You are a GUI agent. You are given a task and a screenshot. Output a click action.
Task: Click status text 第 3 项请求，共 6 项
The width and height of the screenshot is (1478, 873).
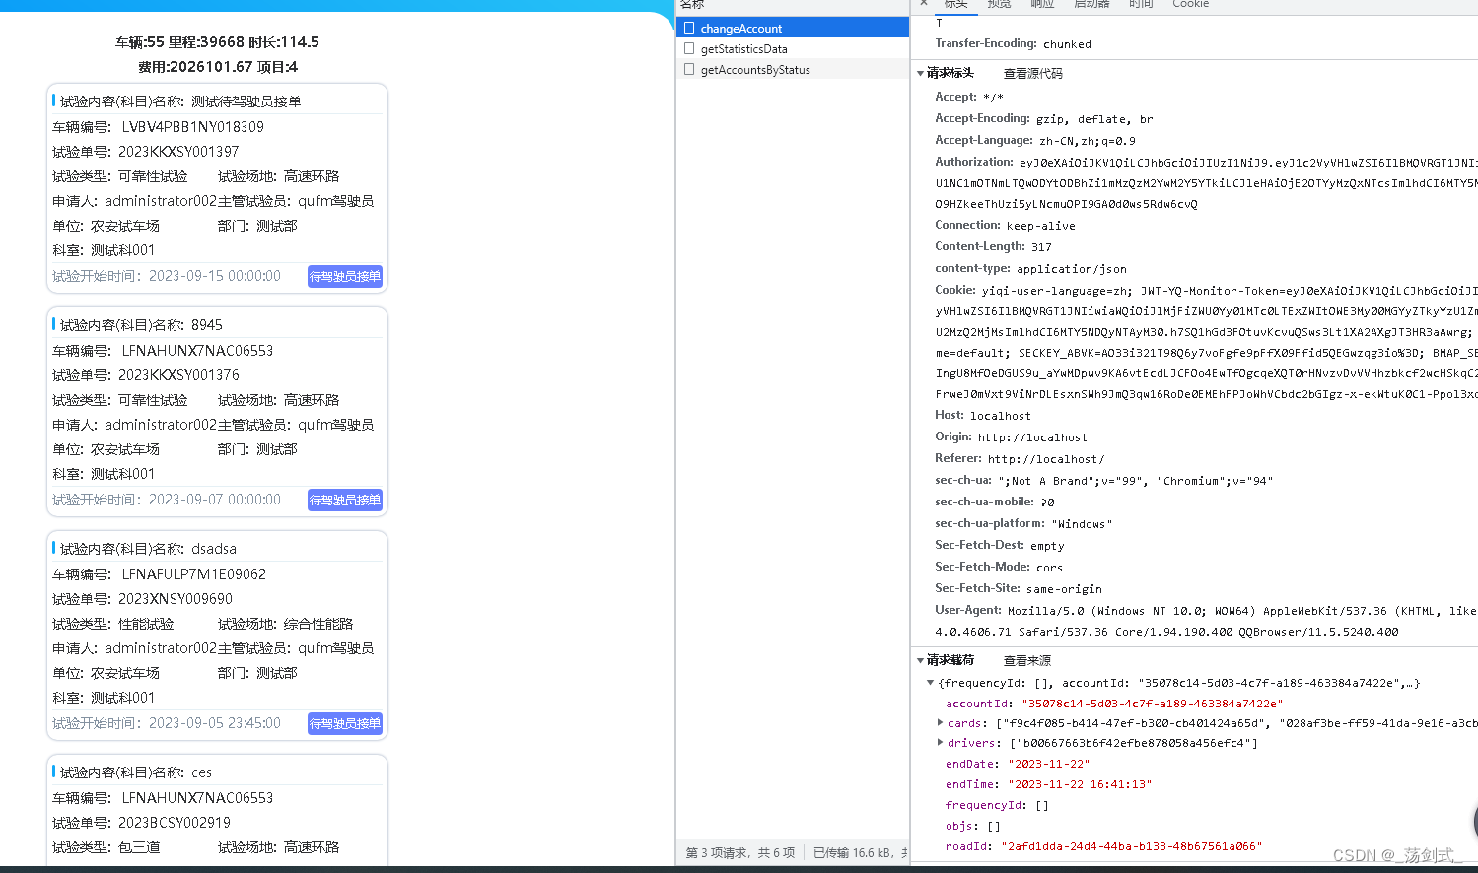click(x=739, y=853)
